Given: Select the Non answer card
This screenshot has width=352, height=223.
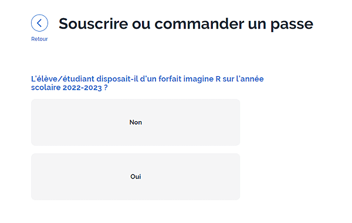Looking at the screenshot, I should [x=136, y=122].
